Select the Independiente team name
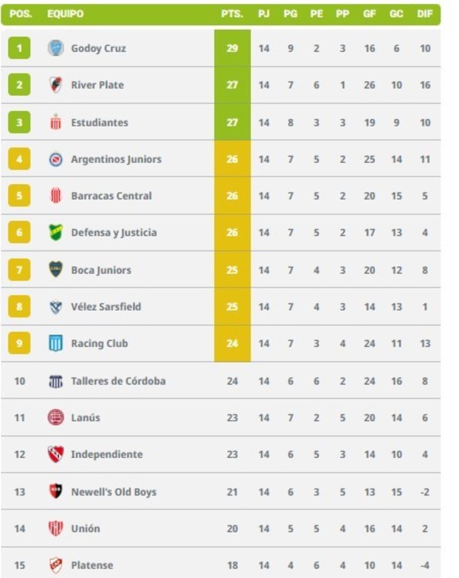The height and width of the screenshot is (578, 459). pos(106,455)
